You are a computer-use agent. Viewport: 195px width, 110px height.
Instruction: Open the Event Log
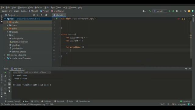185,101
